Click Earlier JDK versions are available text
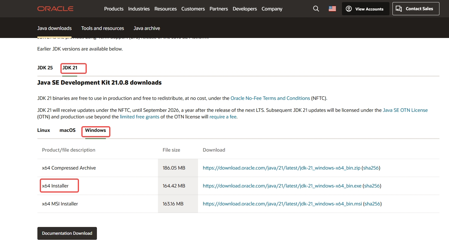The image size is (449, 247). [x=80, y=49]
